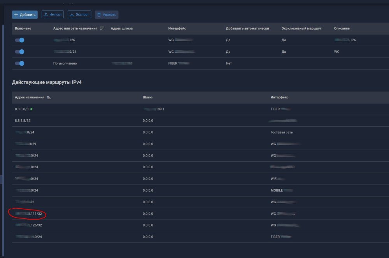Screen dimensions: 389x258
Task: Click the 'Шлюз' header in active routes table
Action: coord(147,98)
